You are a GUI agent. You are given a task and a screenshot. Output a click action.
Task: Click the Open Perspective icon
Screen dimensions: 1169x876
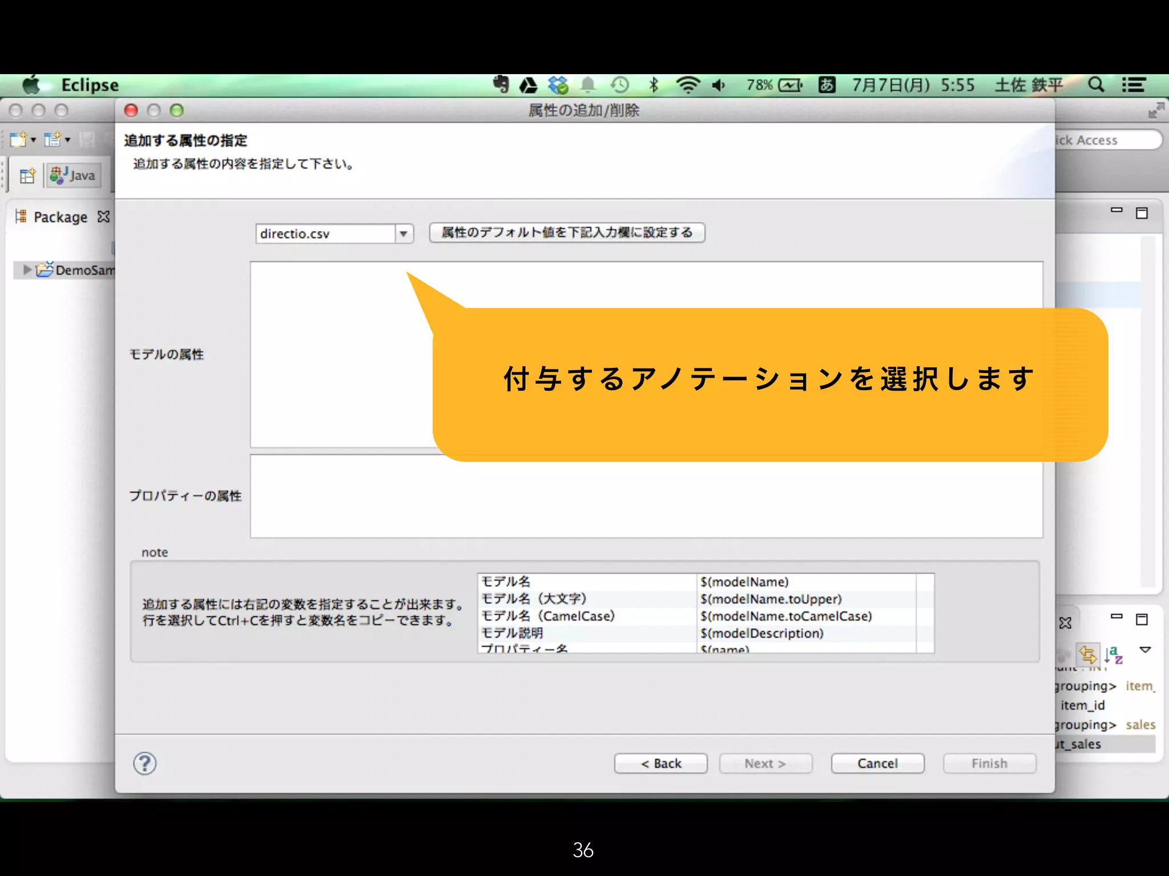point(27,176)
